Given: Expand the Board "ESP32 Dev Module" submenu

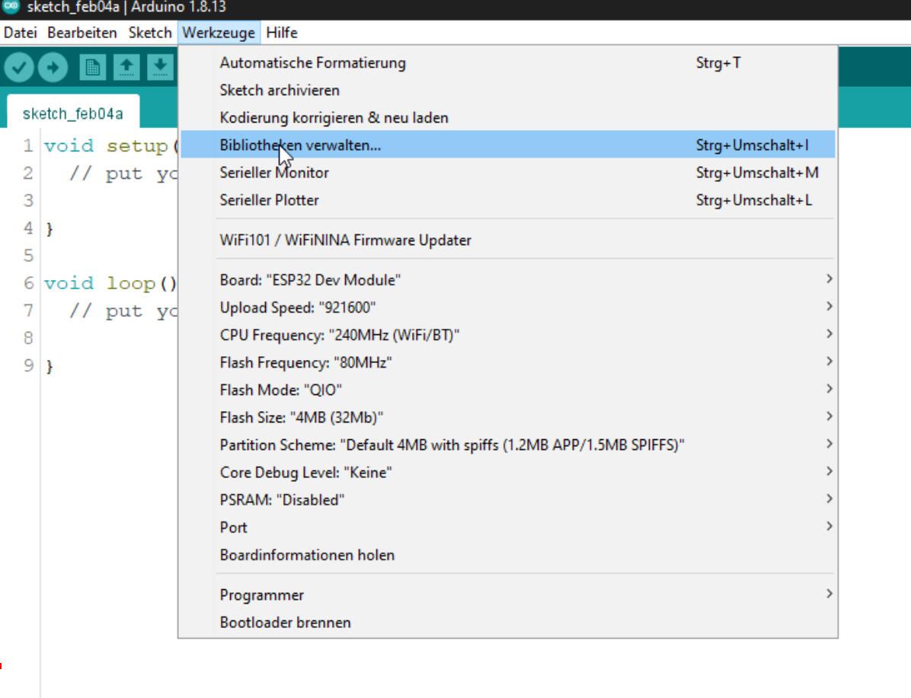Looking at the screenshot, I should point(310,280).
